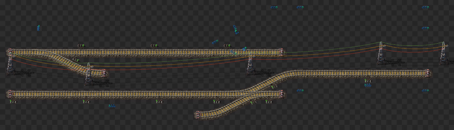The image size is (454, 130).
Task: Select the second blue ghost down the far-right column
Action: (x=425, y=28)
